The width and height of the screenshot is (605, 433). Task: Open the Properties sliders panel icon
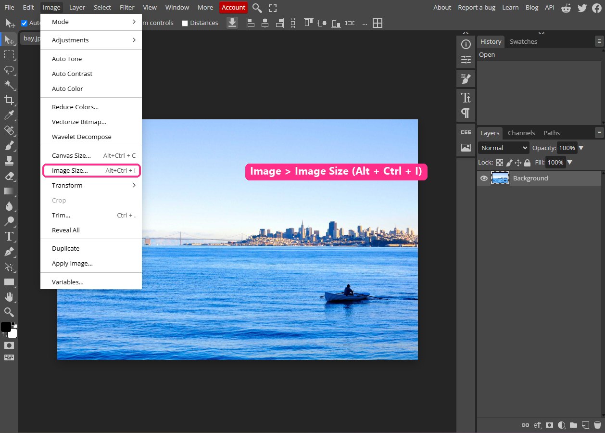[466, 60]
